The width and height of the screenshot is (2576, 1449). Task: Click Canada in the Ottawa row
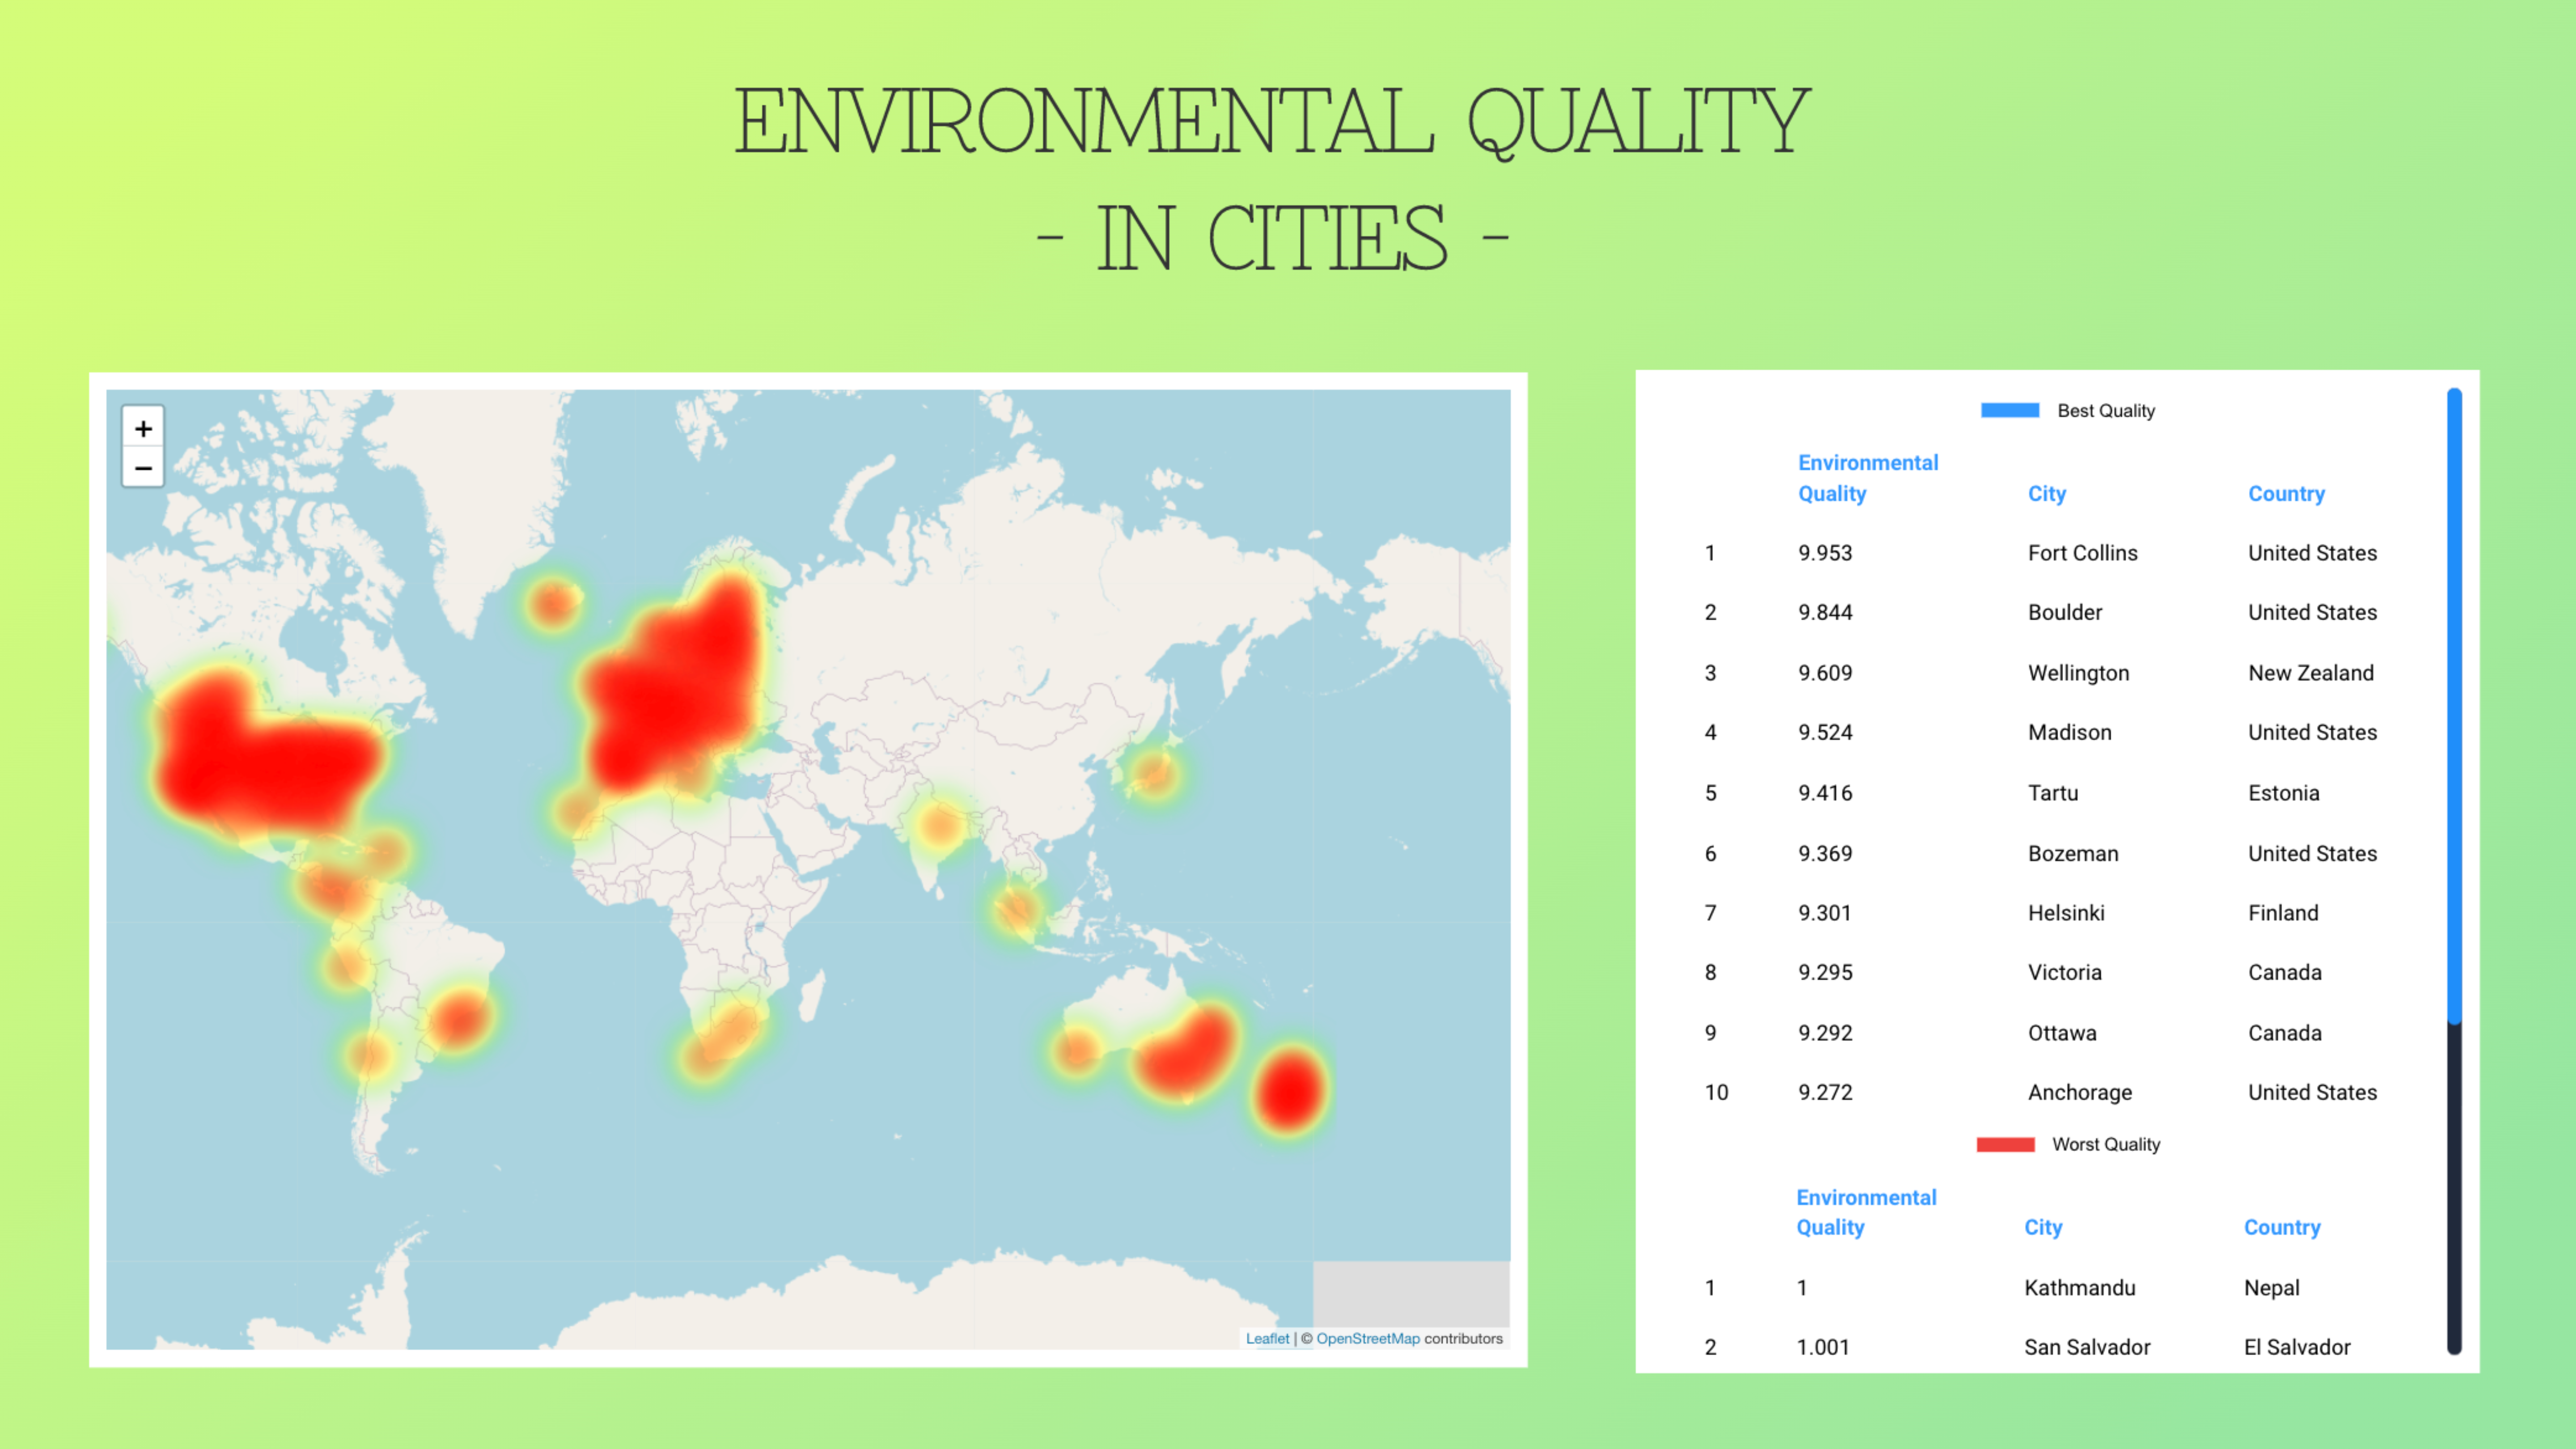(2284, 1033)
